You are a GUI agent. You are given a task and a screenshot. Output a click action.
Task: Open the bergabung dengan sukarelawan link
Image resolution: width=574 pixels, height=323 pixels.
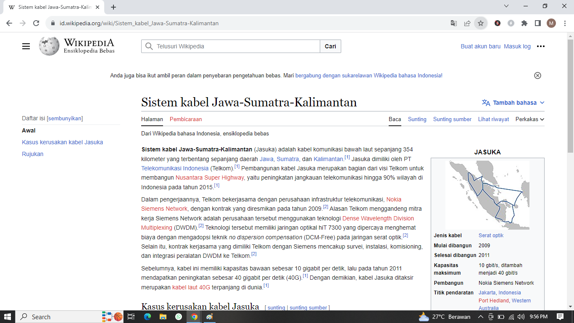[x=368, y=76]
